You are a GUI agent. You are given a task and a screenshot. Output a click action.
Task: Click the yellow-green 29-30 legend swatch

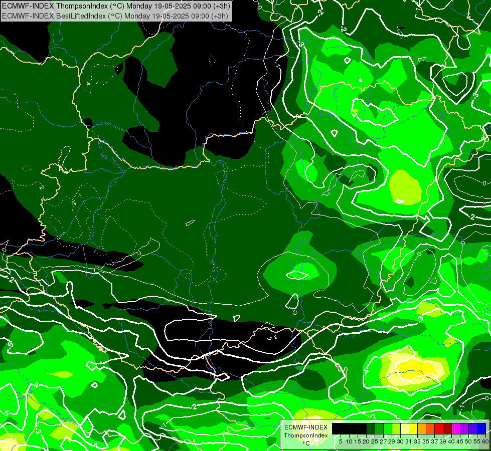[396, 428]
